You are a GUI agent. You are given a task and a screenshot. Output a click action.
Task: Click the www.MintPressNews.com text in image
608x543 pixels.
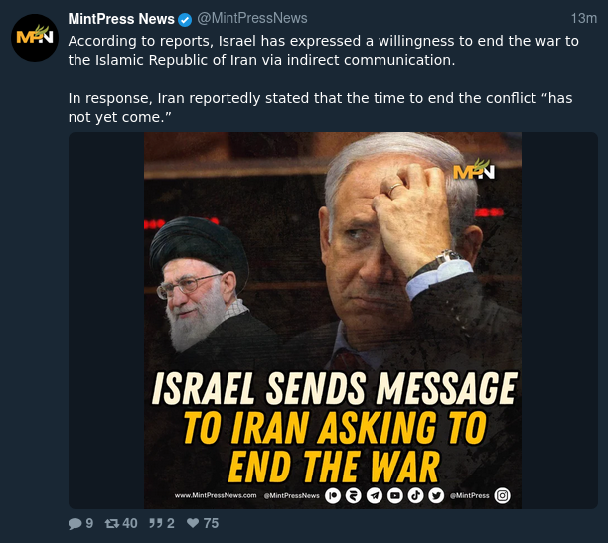coord(216,495)
